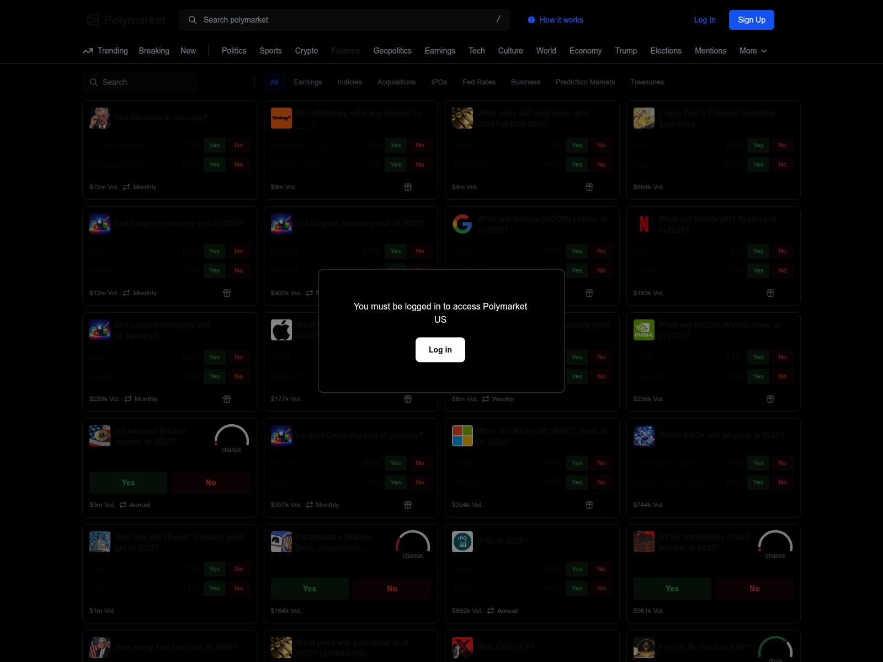Screen dimensions: 883x662
Task: Click the search magnifier icon in top bar
Action: (x=193, y=20)
